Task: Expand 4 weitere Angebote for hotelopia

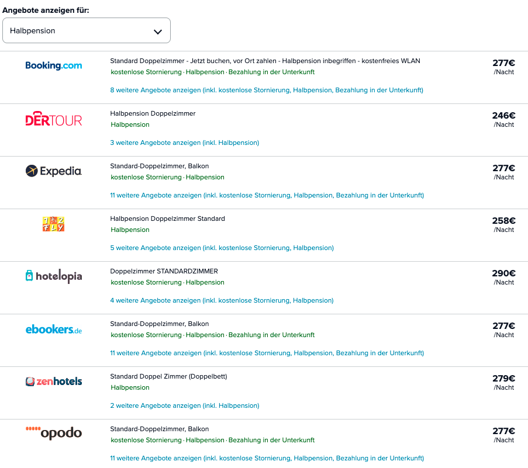Action: point(222,300)
